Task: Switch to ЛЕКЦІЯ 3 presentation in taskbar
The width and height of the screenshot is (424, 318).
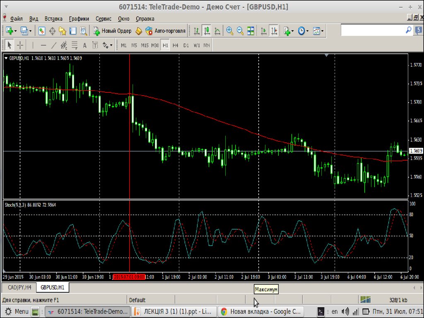Action: point(174,311)
